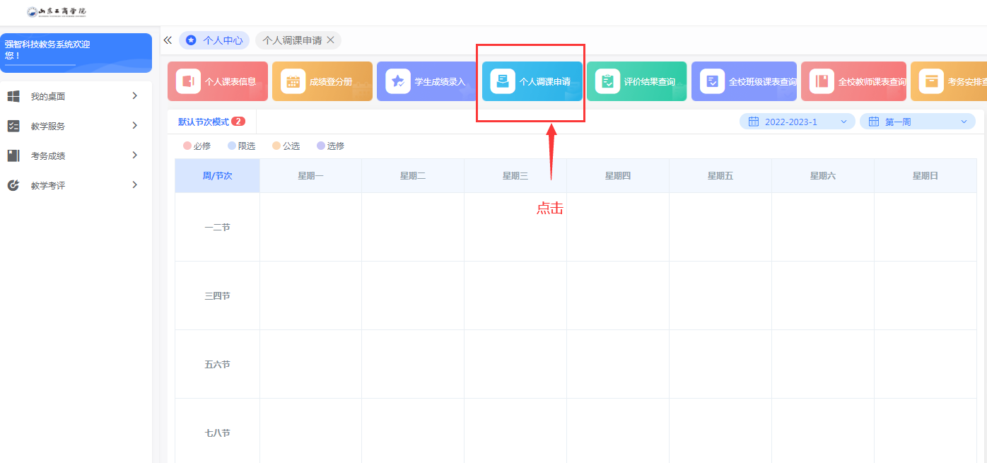
Task: Click the 成绩登分册 calendar icon
Action: pyautogui.click(x=293, y=81)
